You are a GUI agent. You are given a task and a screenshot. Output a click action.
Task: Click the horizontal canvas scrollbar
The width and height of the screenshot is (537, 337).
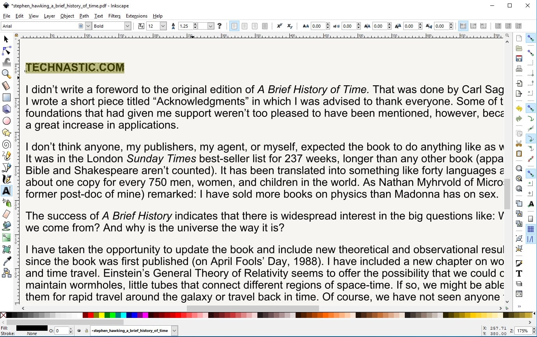click(x=253, y=308)
